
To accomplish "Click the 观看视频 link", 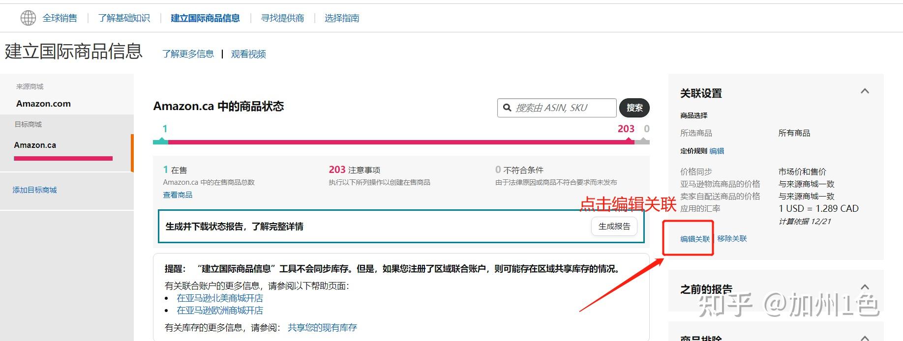I will click(x=248, y=54).
